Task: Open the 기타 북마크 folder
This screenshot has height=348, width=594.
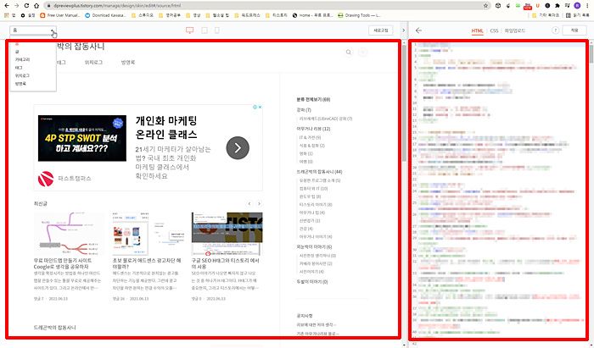Action: pyautogui.click(x=546, y=15)
